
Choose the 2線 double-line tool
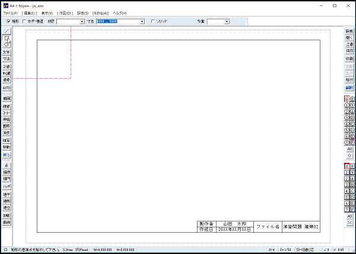pos(7,67)
